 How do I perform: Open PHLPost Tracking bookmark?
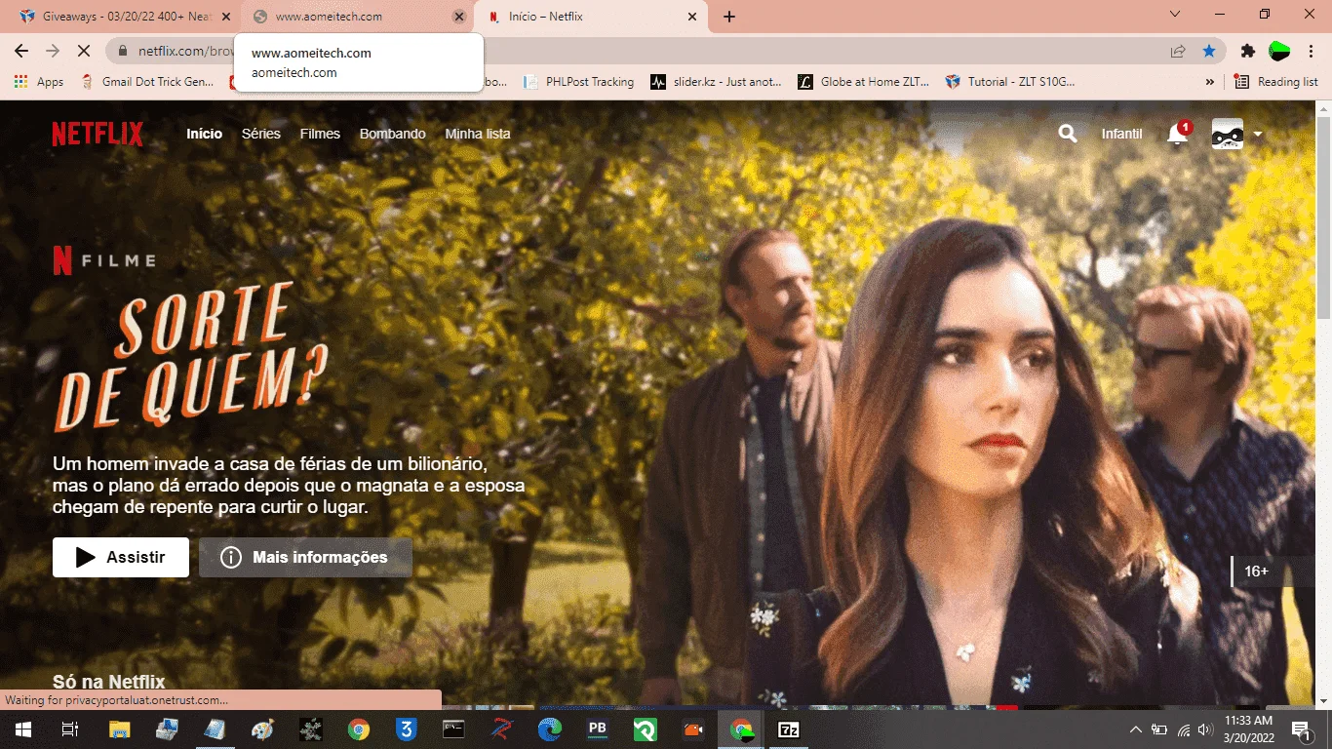point(579,82)
